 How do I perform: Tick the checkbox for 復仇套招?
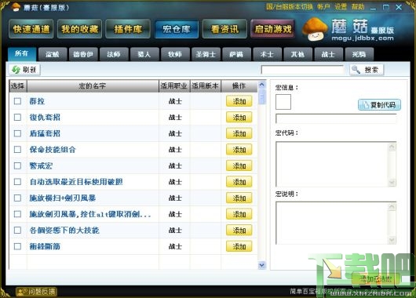[x=17, y=117]
